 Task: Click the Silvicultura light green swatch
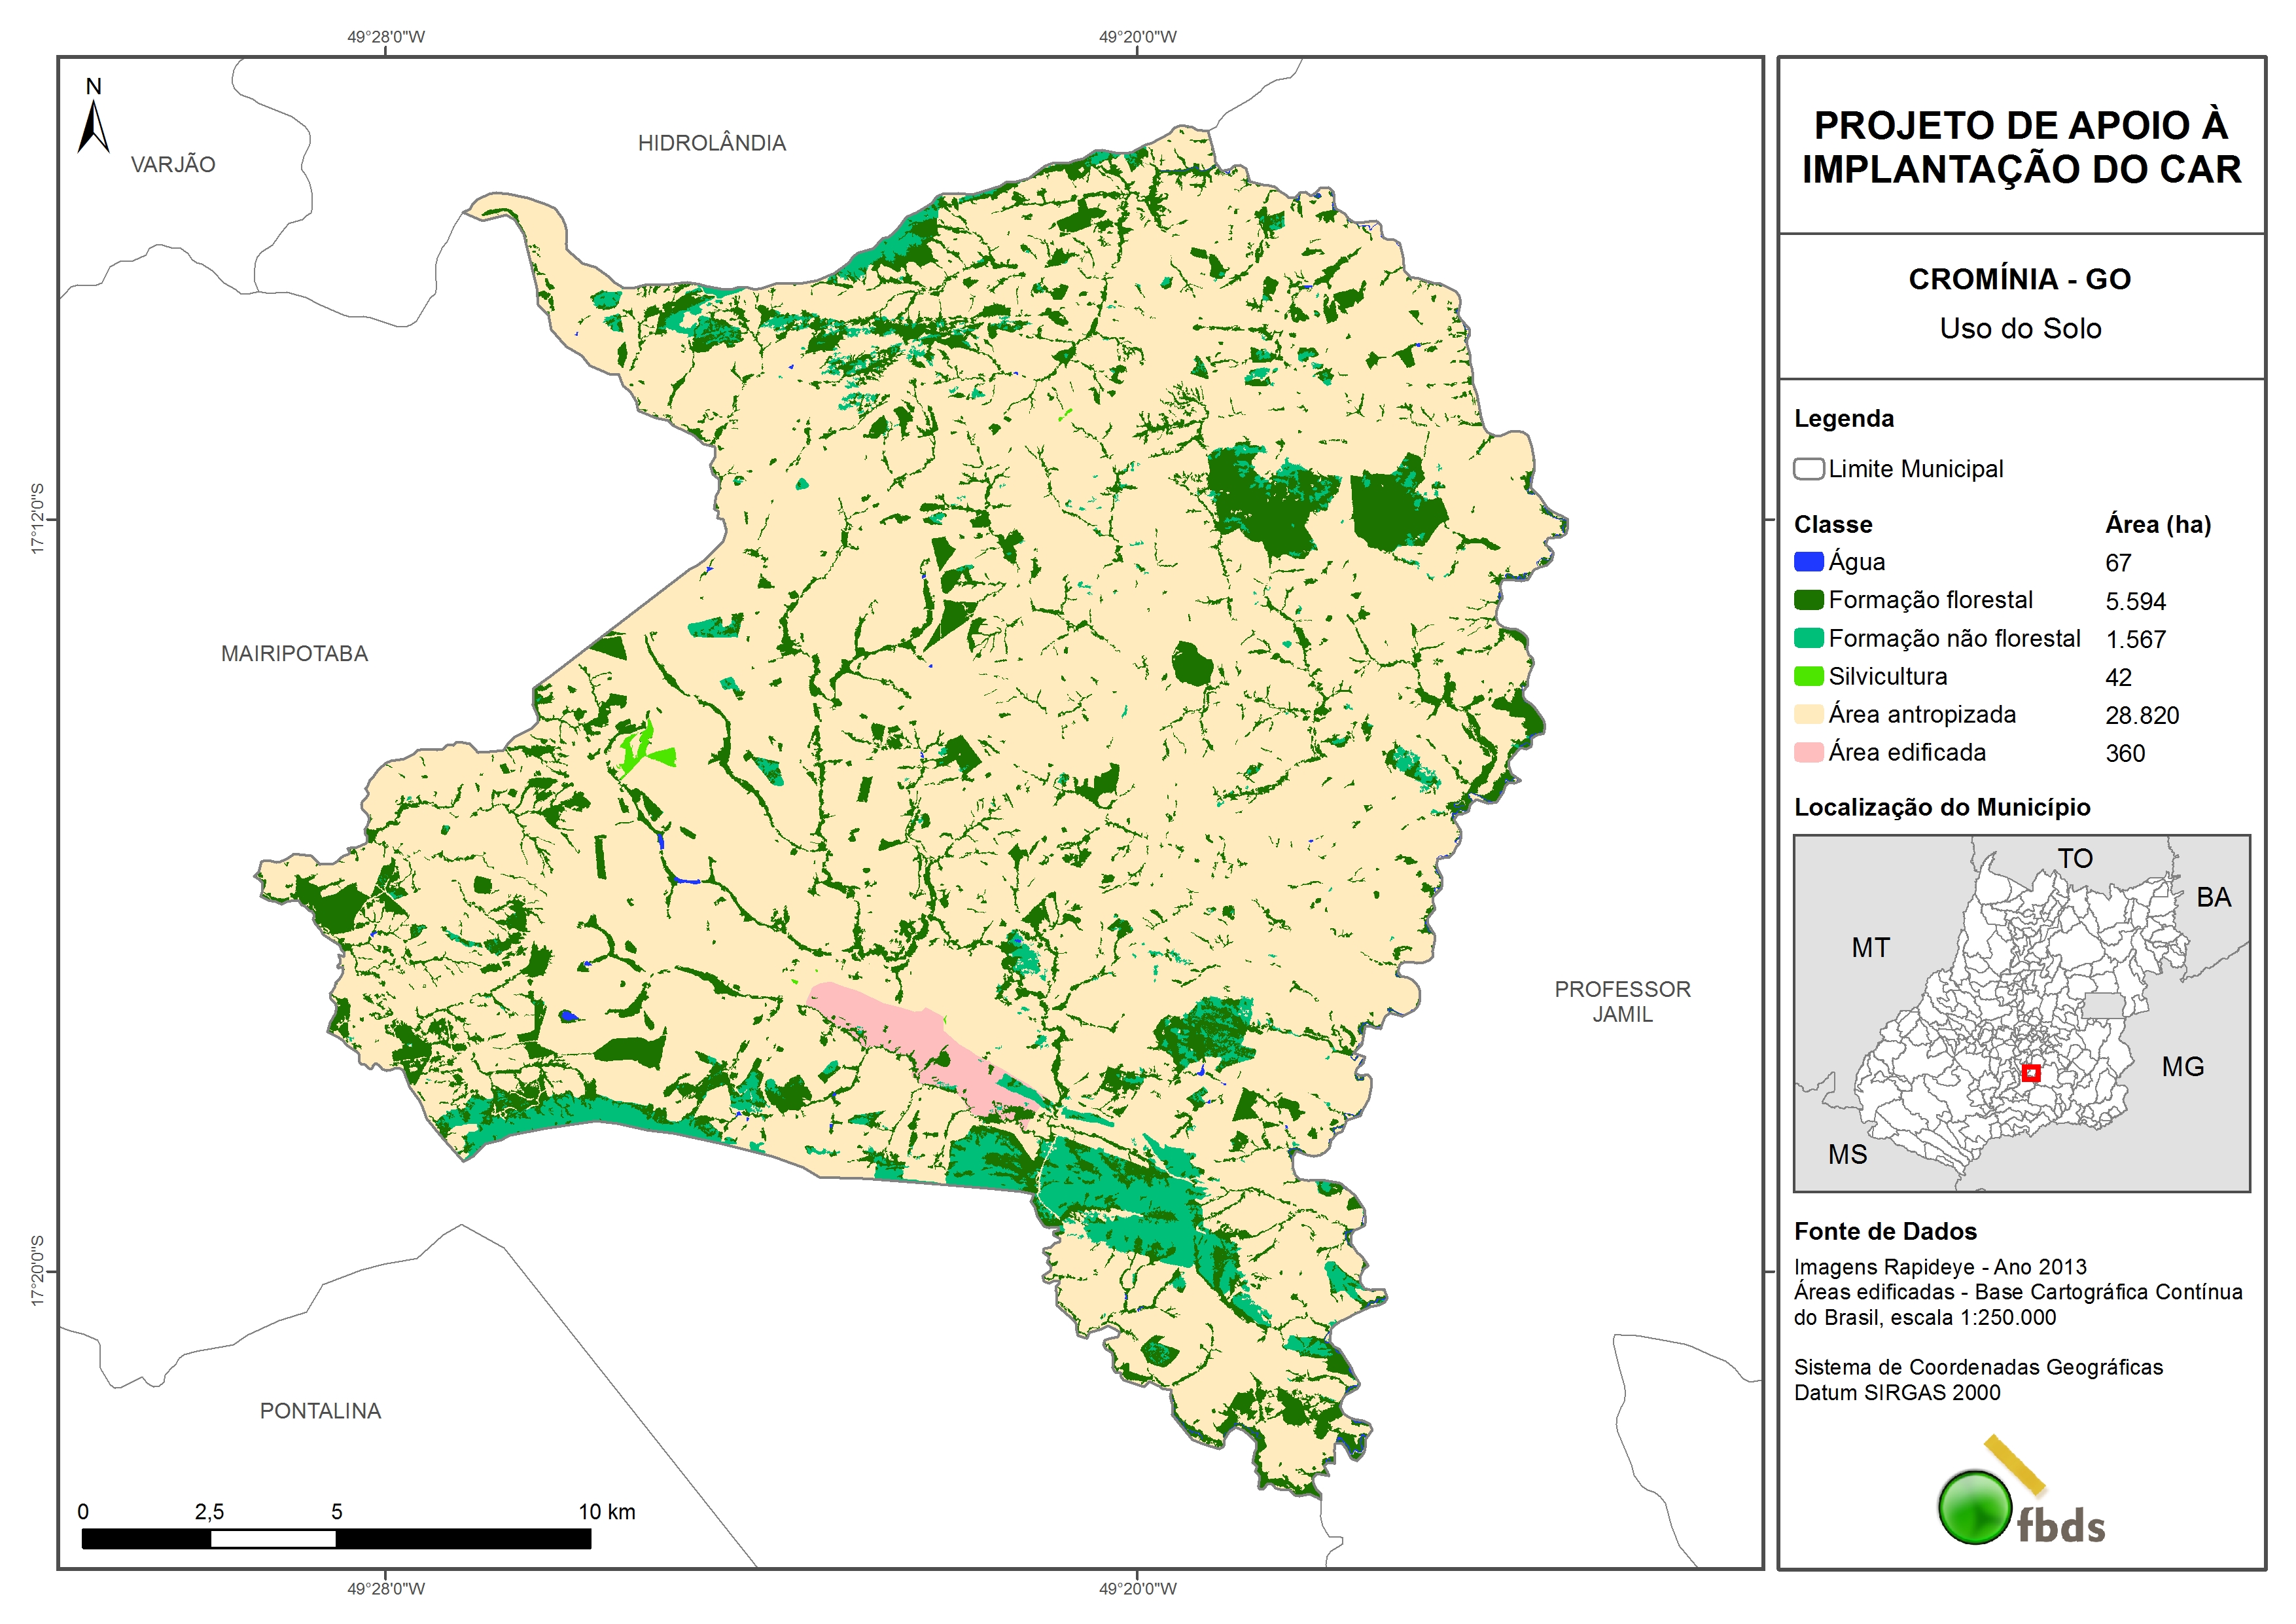point(1808,676)
